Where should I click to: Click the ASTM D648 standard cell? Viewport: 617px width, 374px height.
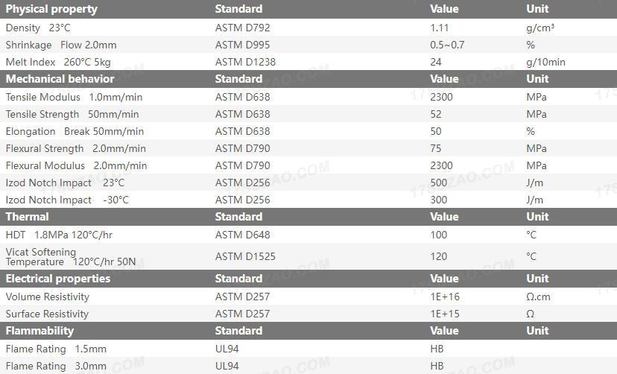click(x=242, y=235)
